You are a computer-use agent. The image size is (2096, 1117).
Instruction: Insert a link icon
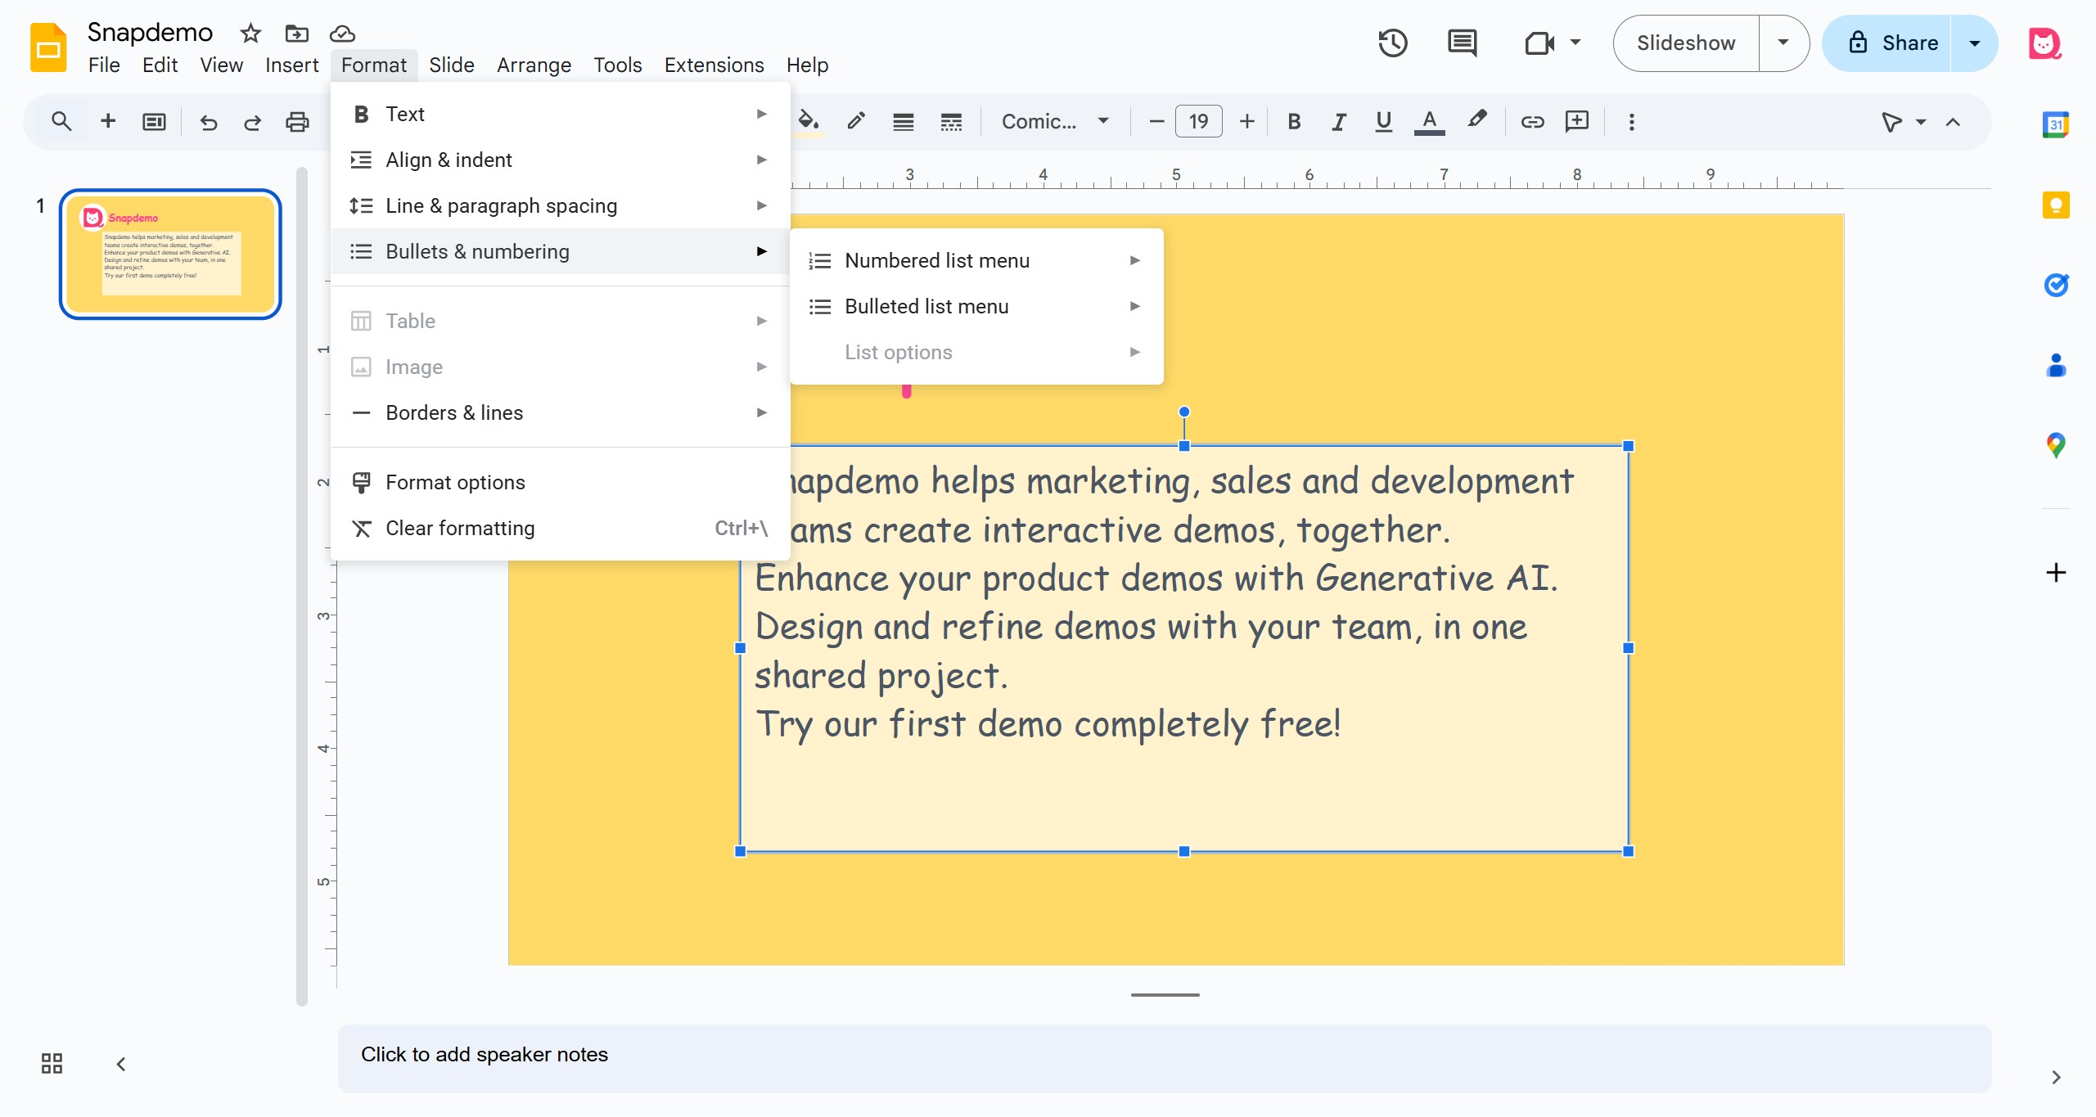(1532, 122)
